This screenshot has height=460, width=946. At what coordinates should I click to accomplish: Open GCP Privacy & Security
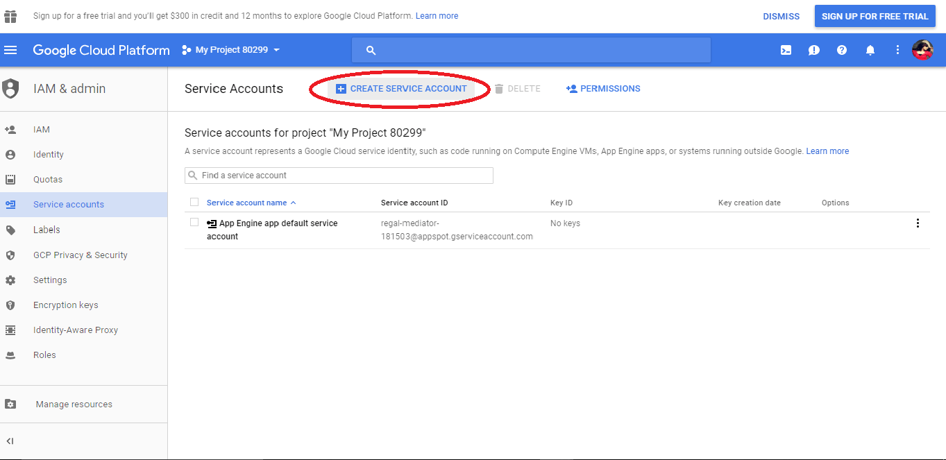(81, 255)
